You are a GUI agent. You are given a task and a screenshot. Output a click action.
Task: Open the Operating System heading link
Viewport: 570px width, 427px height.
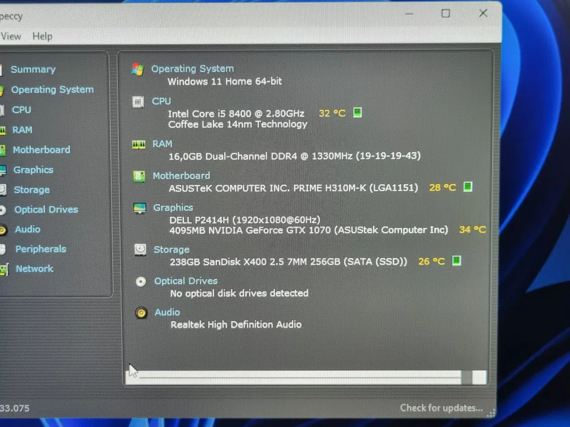(x=192, y=68)
